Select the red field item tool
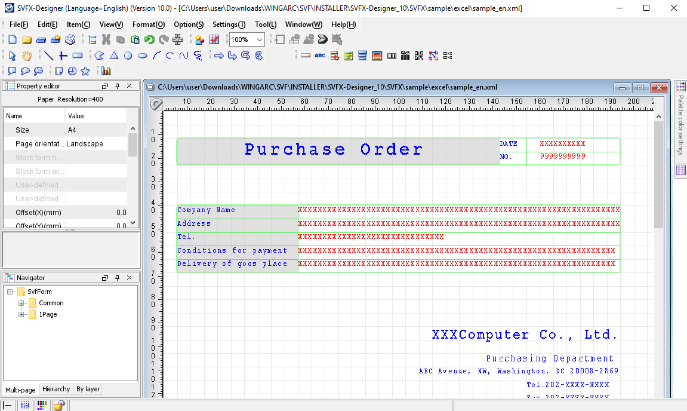This screenshot has width=687, height=411. 306,56
